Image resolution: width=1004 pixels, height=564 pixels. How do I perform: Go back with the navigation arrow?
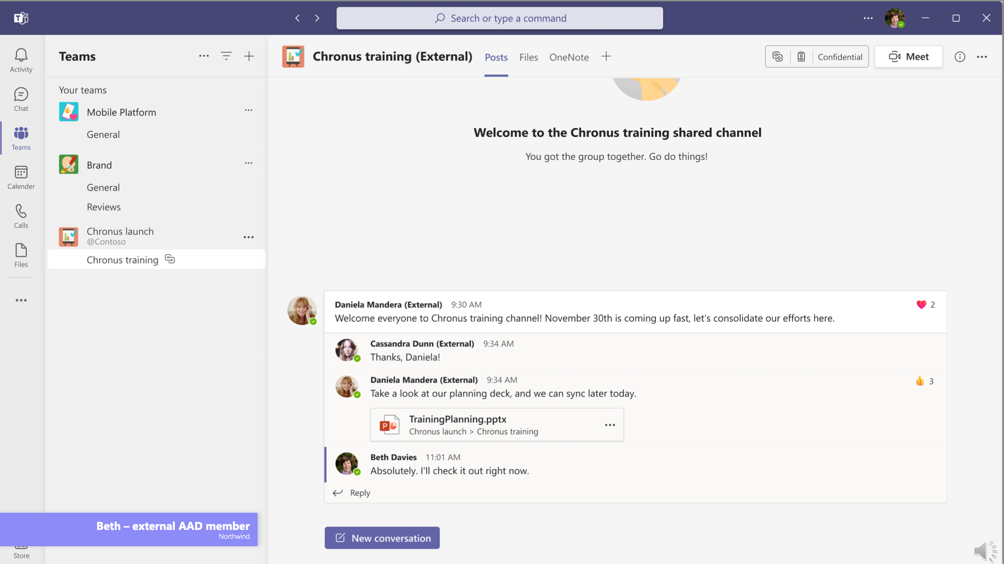[x=298, y=18]
